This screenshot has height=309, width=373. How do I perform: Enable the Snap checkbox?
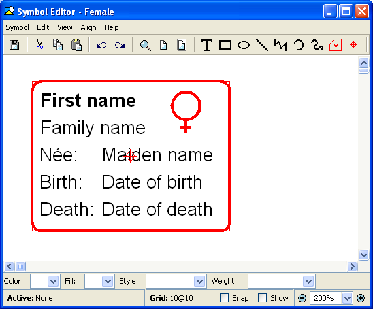tap(224, 298)
